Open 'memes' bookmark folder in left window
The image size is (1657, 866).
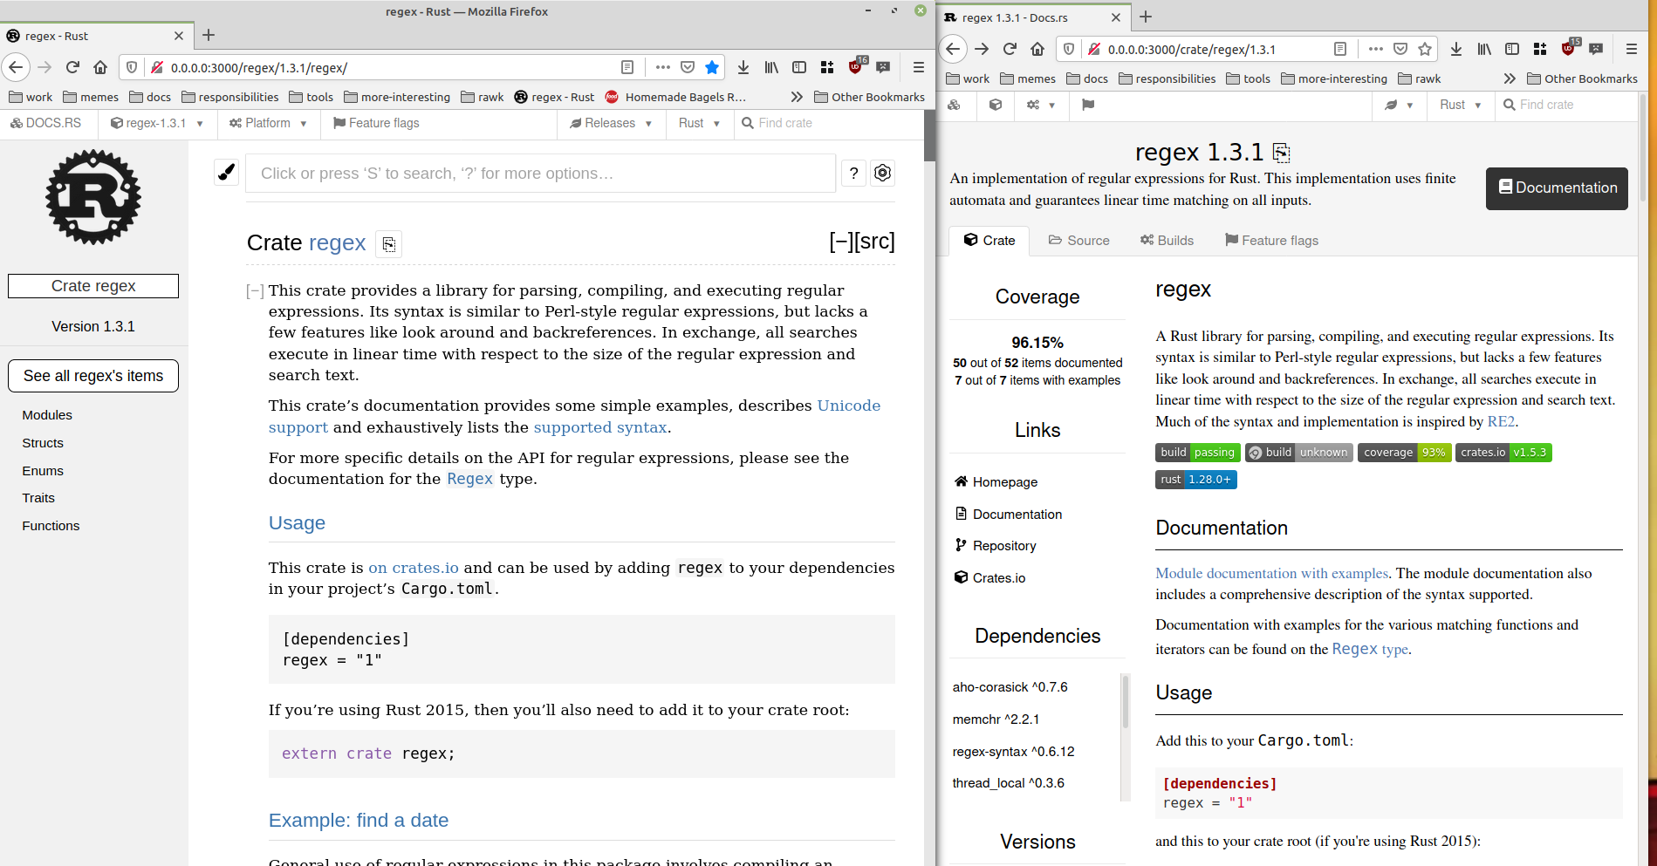(x=91, y=97)
